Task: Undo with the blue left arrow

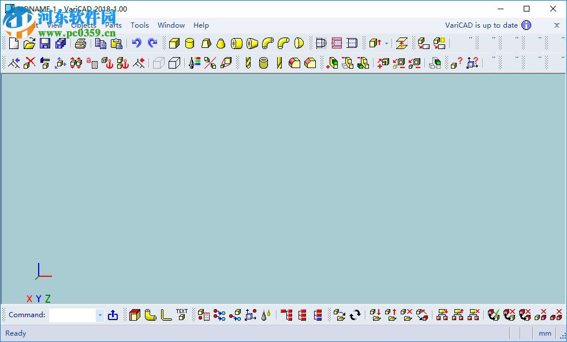Action: pos(136,43)
